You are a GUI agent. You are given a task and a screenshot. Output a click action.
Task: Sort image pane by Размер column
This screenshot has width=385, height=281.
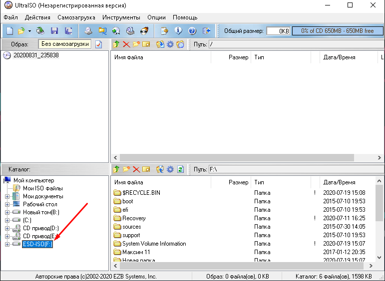click(231, 57)
